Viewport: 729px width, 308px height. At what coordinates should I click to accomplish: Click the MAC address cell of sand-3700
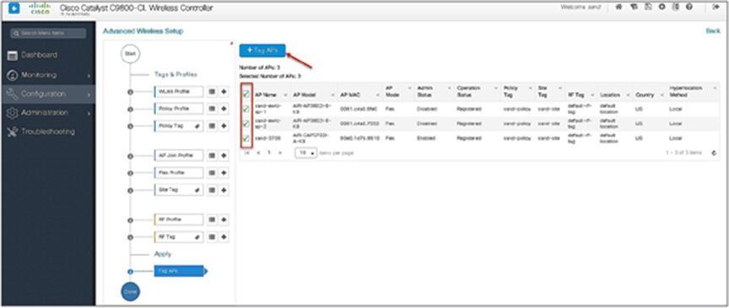pos(359,138)
